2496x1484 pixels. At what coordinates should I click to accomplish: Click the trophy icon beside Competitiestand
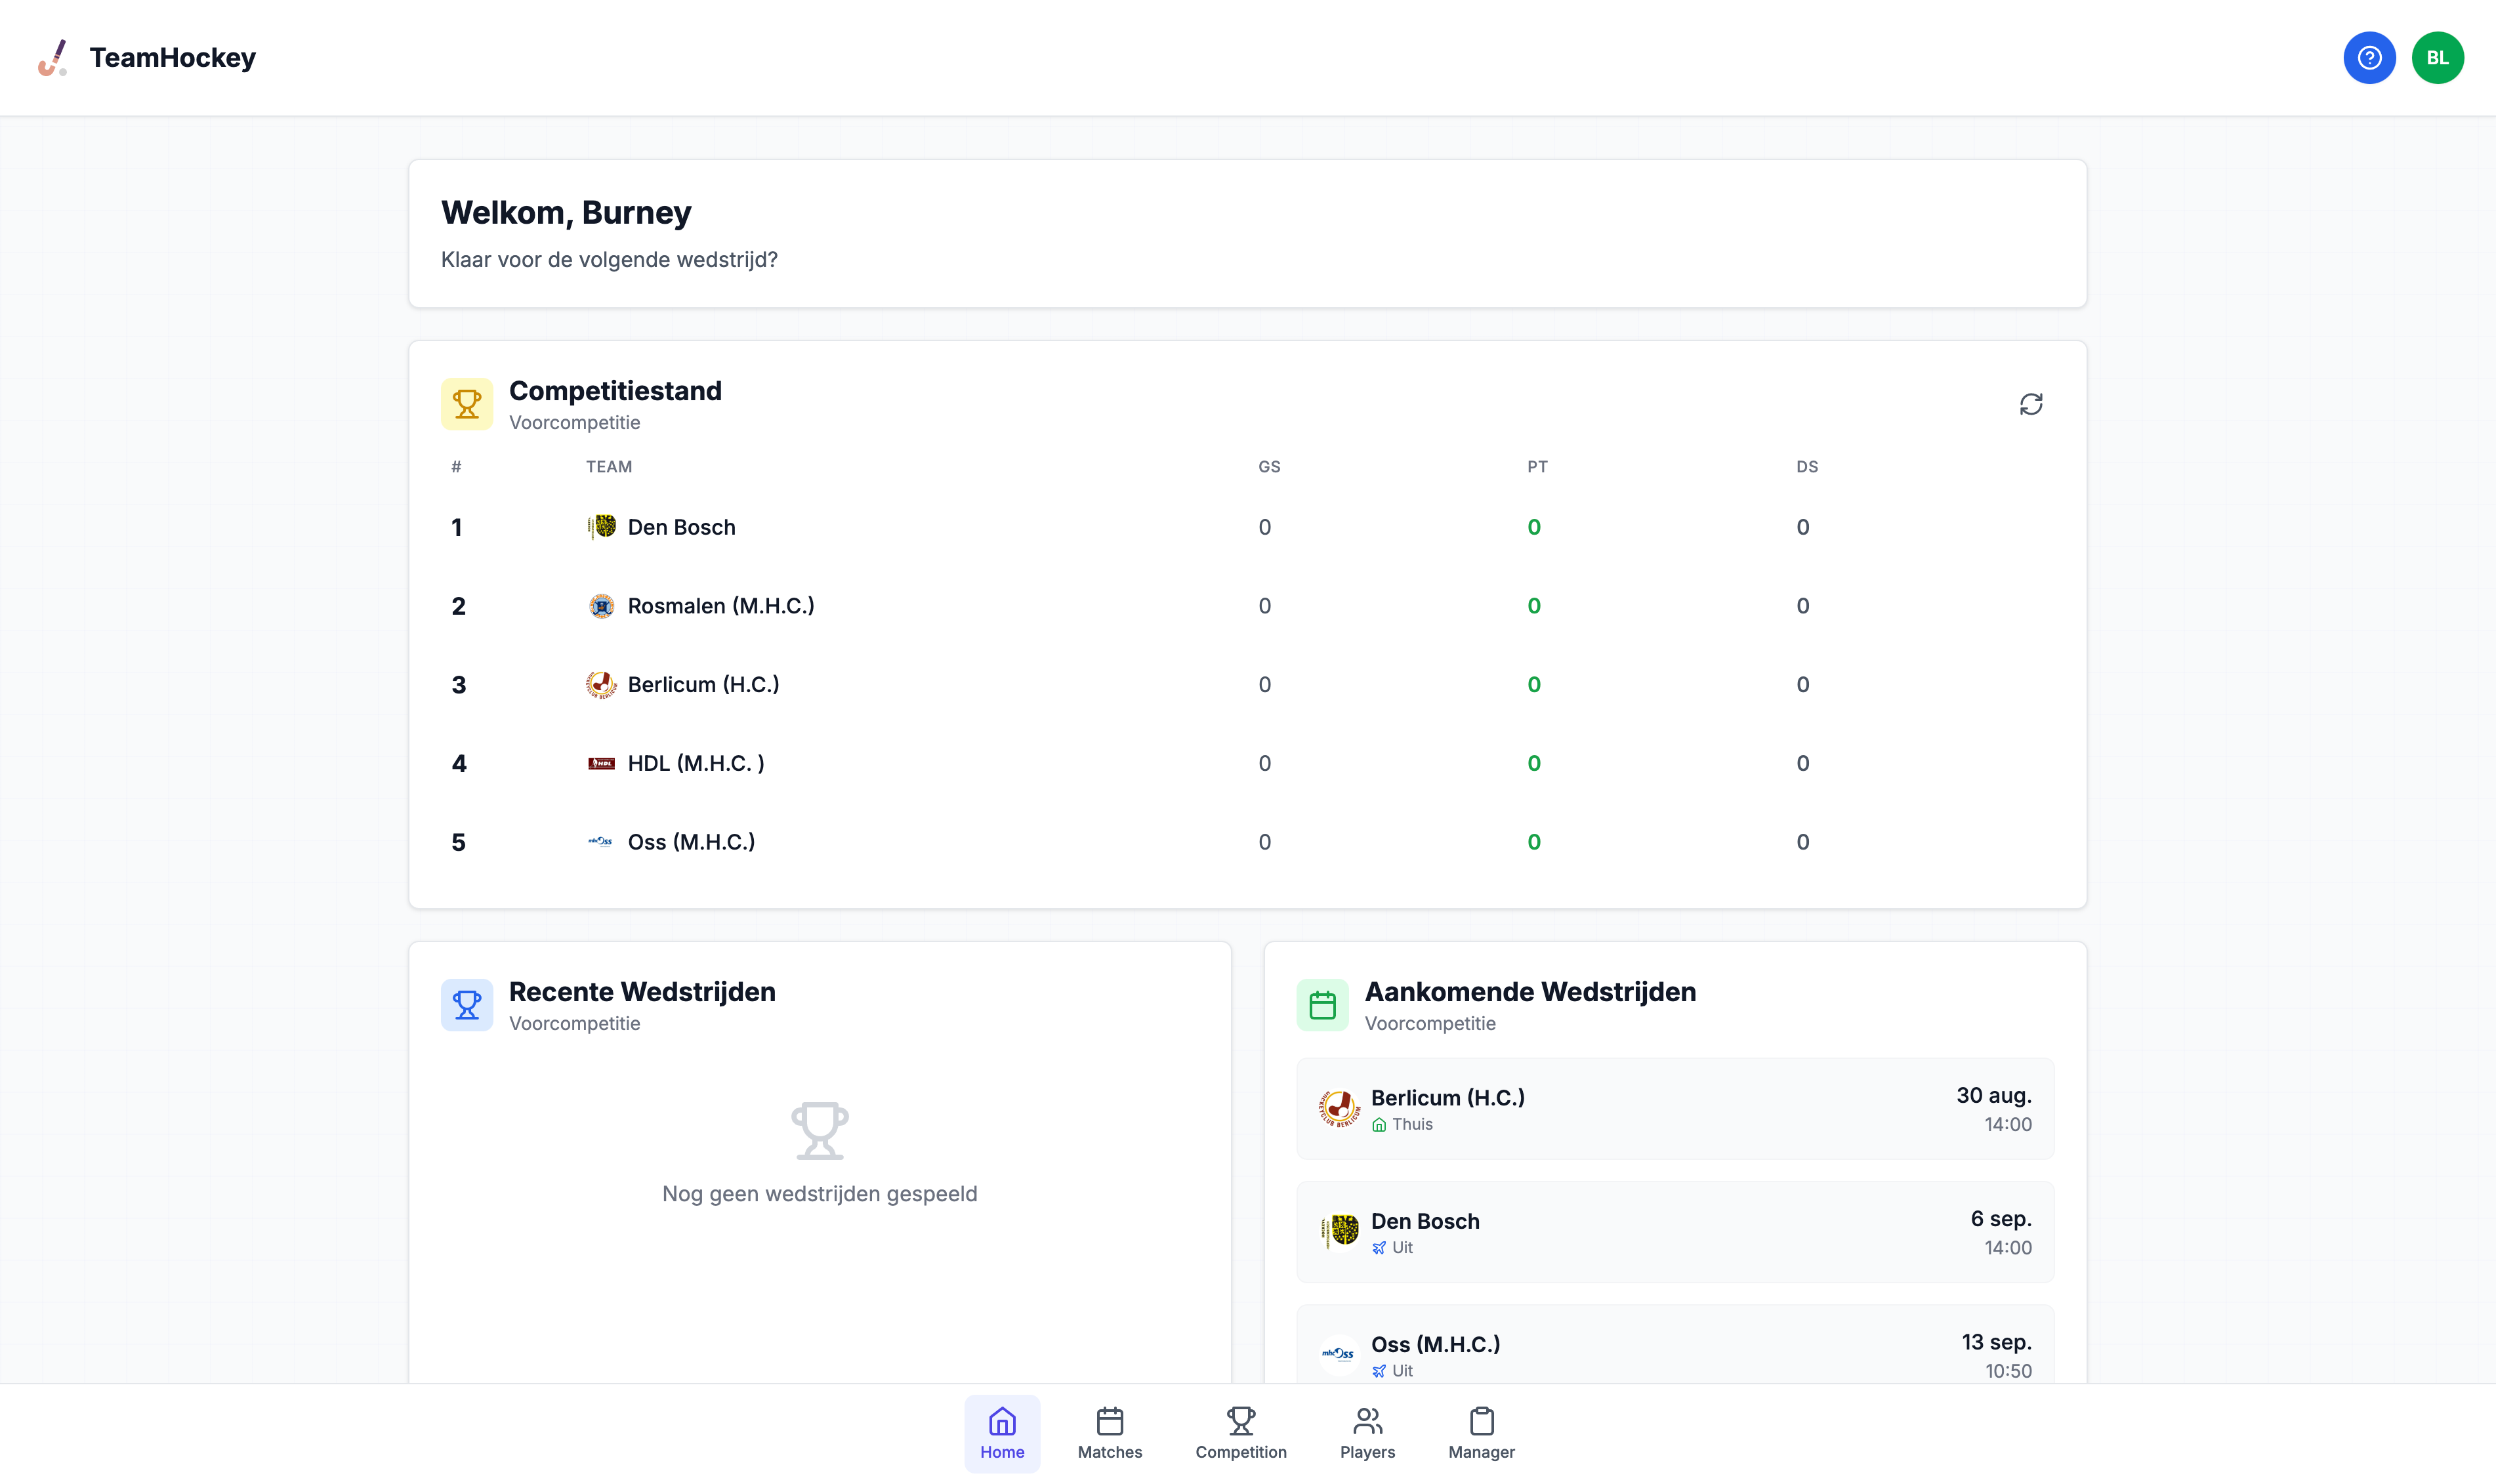[x=467, y=403]
